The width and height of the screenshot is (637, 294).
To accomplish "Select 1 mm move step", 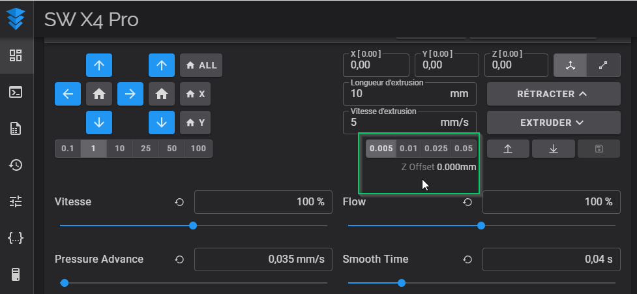I will tap(93, 149).
